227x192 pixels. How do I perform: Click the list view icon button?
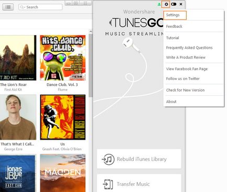pyautogui.click(x=8, y=7)
